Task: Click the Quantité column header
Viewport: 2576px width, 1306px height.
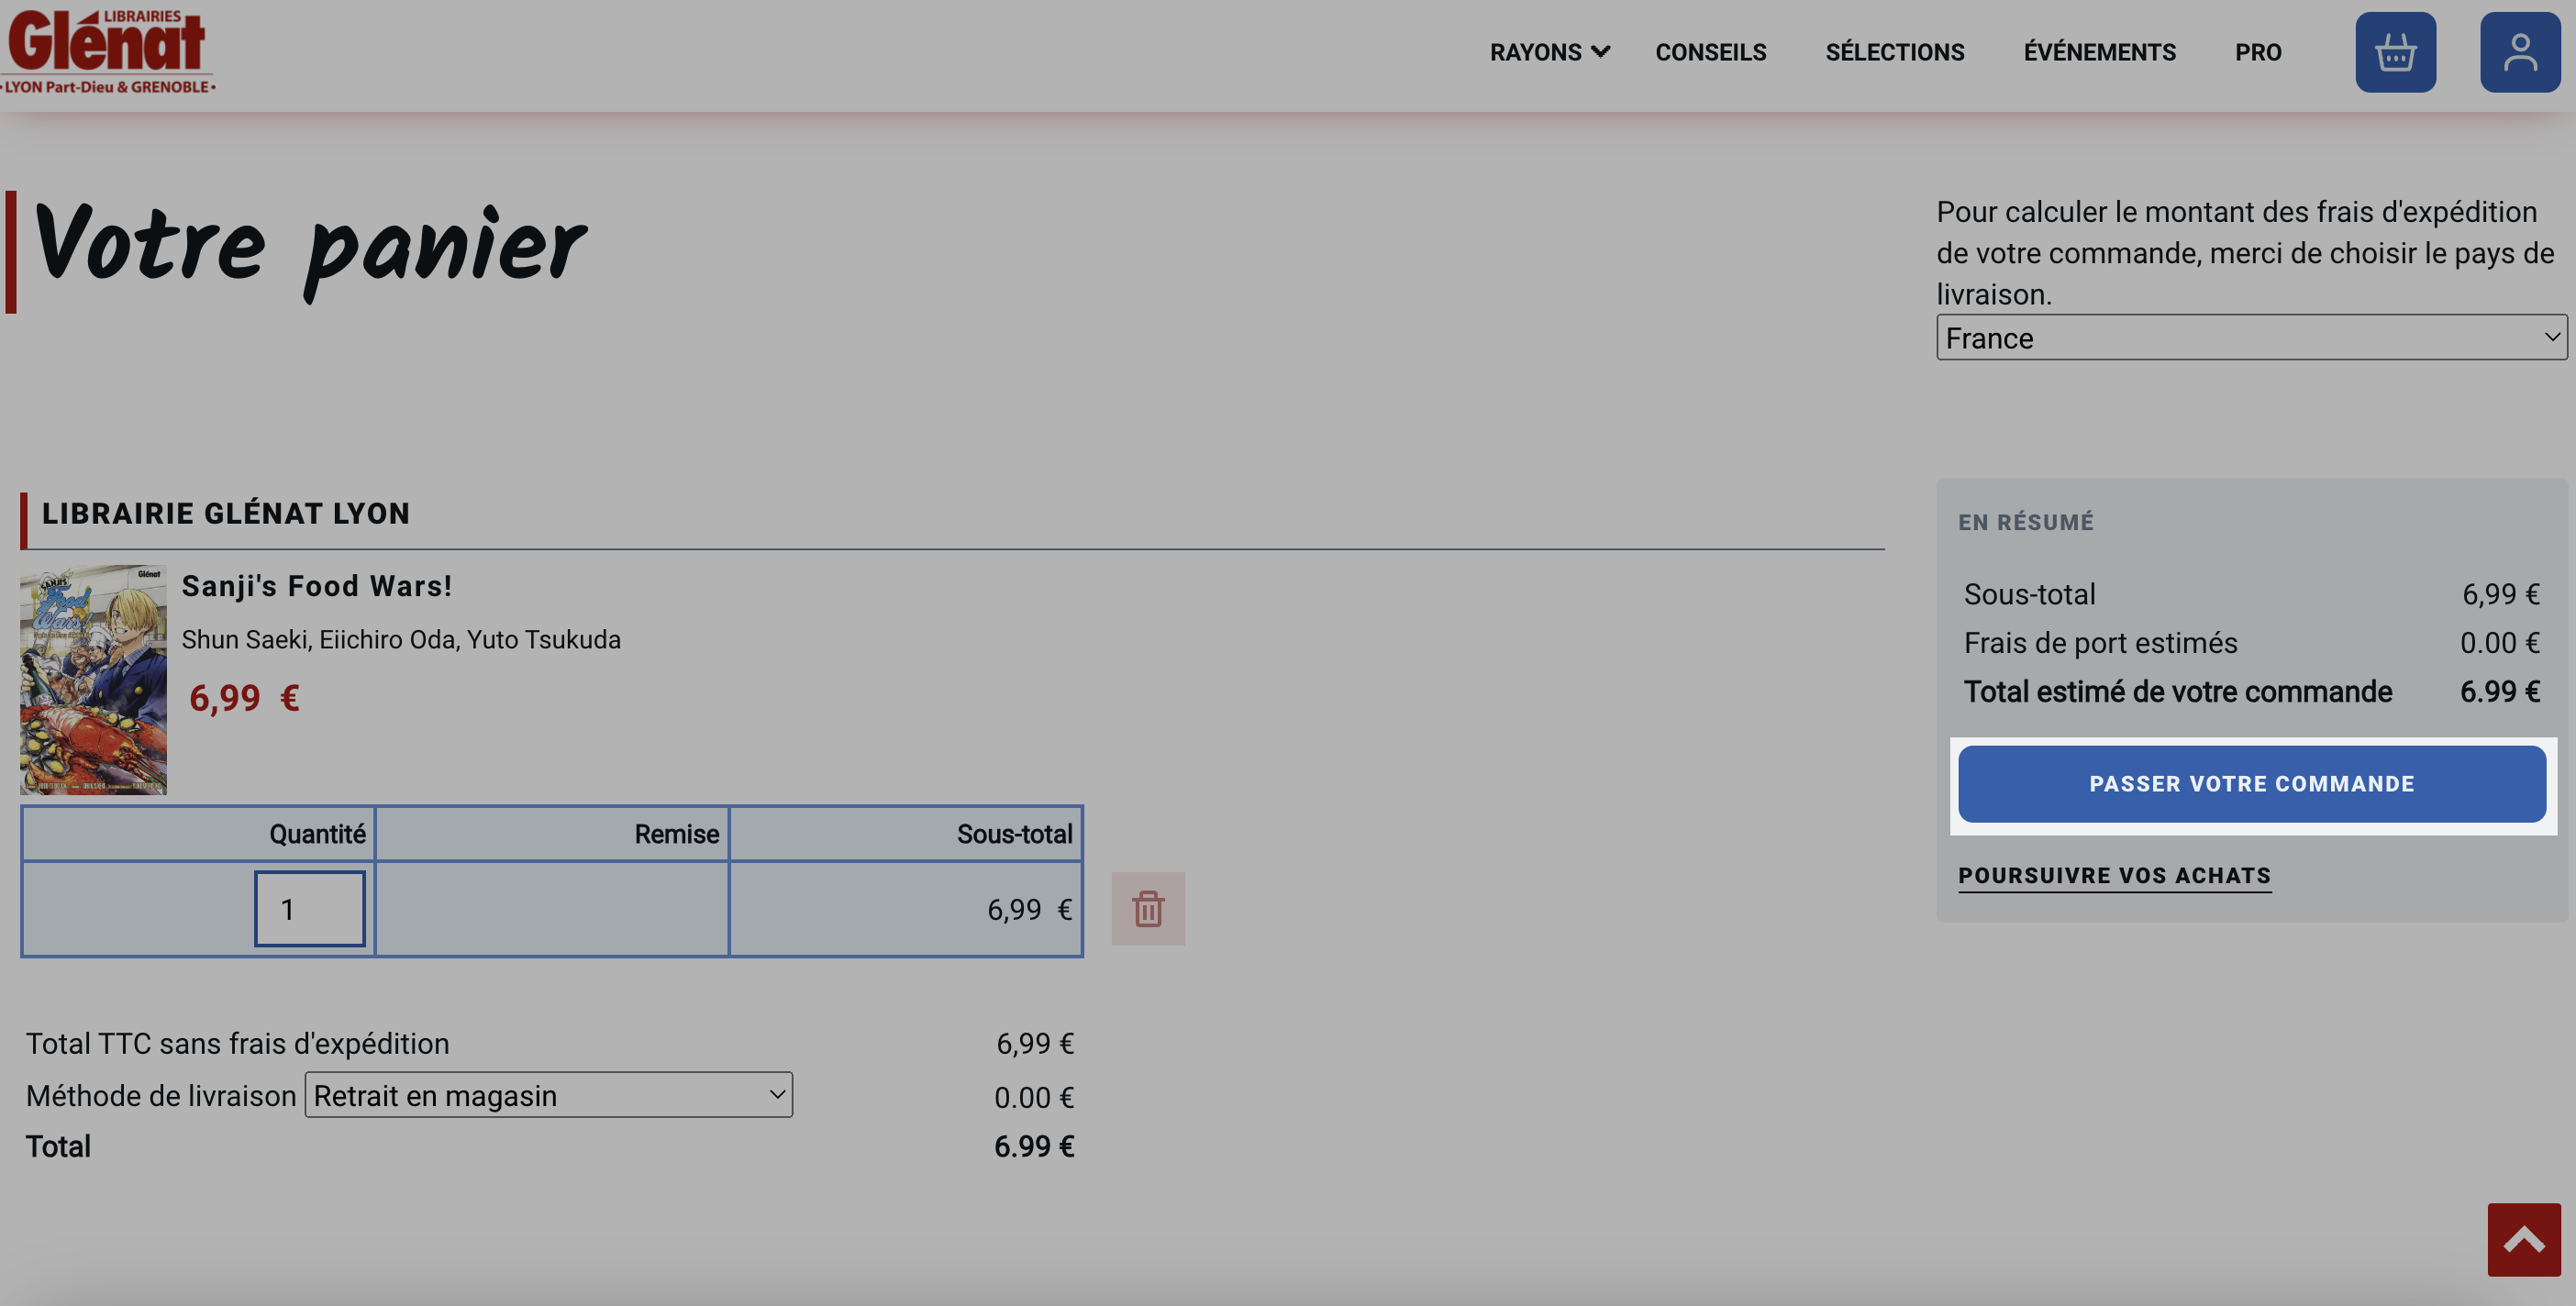Action: (198, 834)
